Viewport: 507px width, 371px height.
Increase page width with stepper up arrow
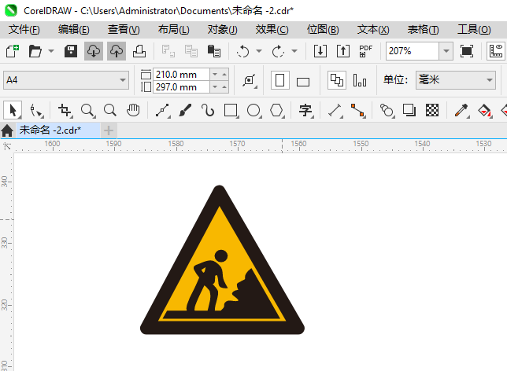pos(224,74)
